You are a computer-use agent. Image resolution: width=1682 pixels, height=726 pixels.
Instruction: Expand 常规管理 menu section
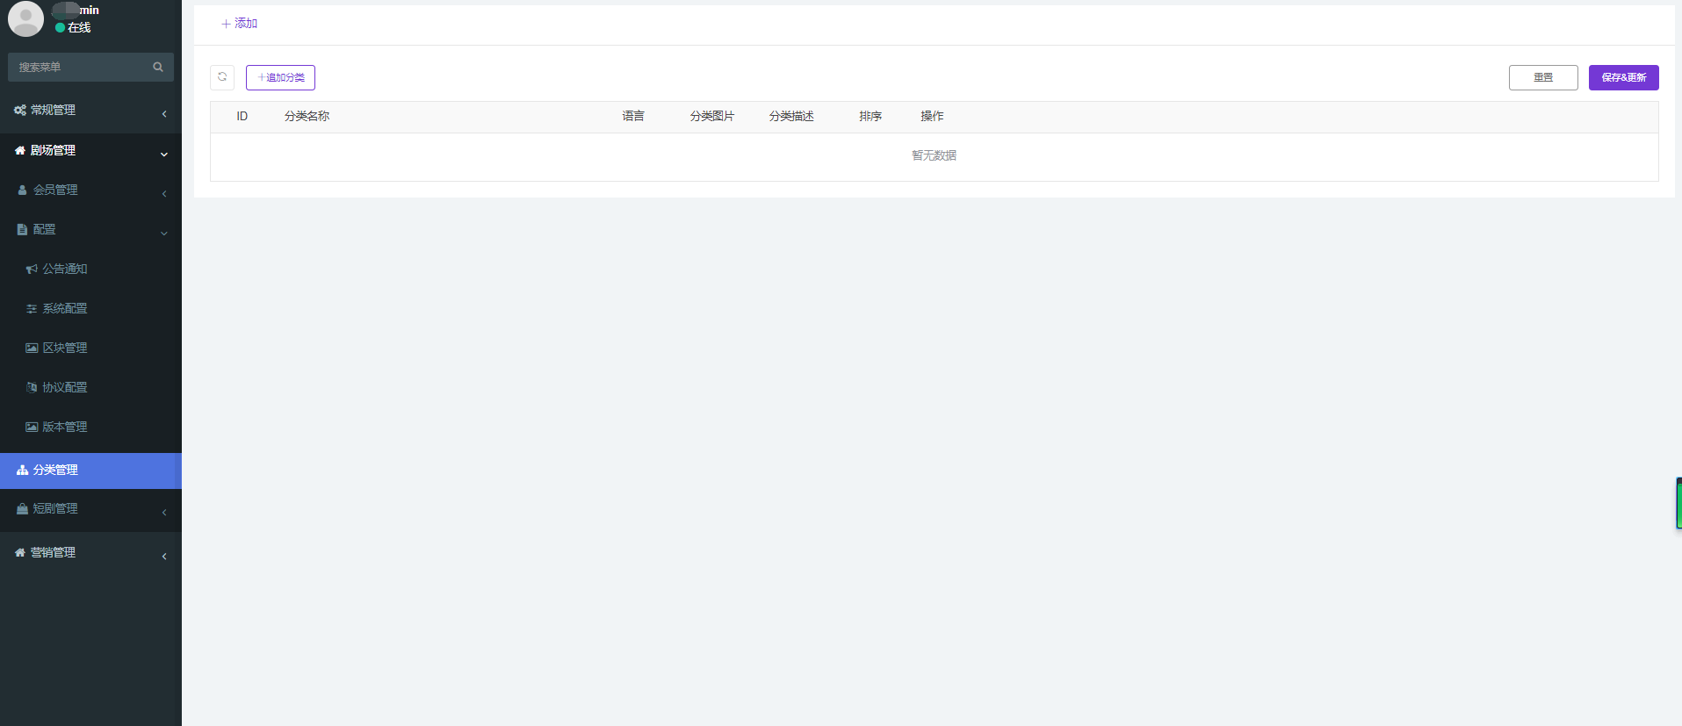pos(53,111)
